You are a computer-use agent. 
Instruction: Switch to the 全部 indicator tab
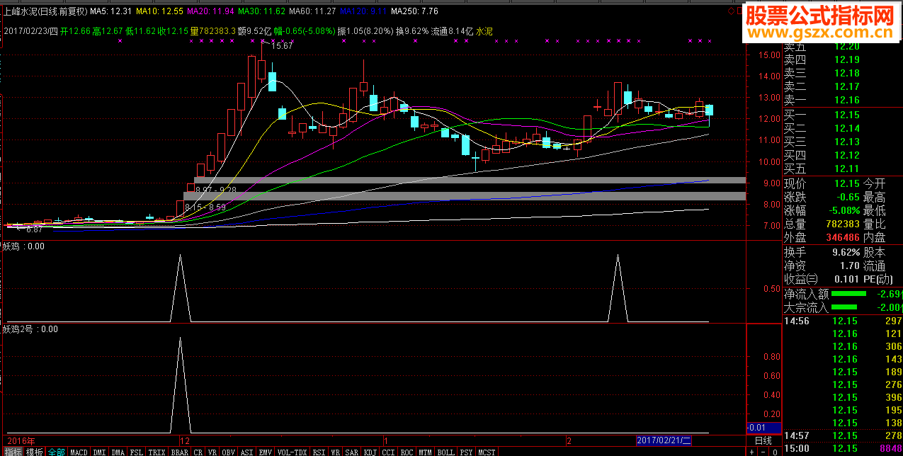point(57,451)
